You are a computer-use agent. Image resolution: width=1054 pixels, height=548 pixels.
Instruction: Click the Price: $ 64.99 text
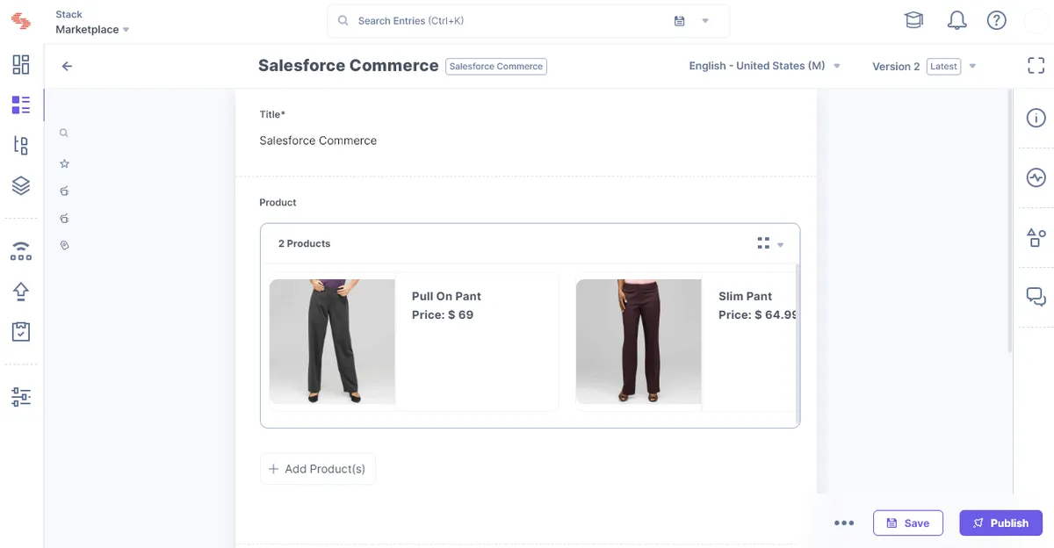[x=757, y=314]
